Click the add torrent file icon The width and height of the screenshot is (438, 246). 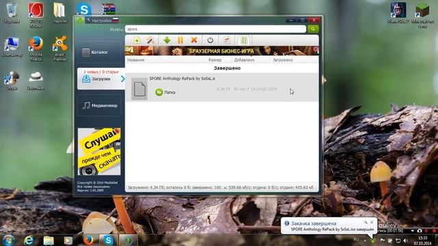tap(137, 40)
